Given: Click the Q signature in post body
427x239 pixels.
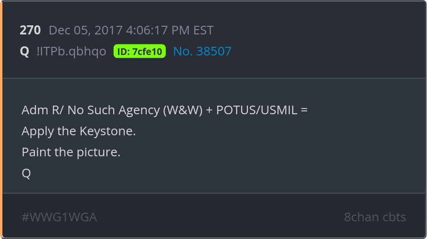Looking at the screenshot, I should (26, 174).
